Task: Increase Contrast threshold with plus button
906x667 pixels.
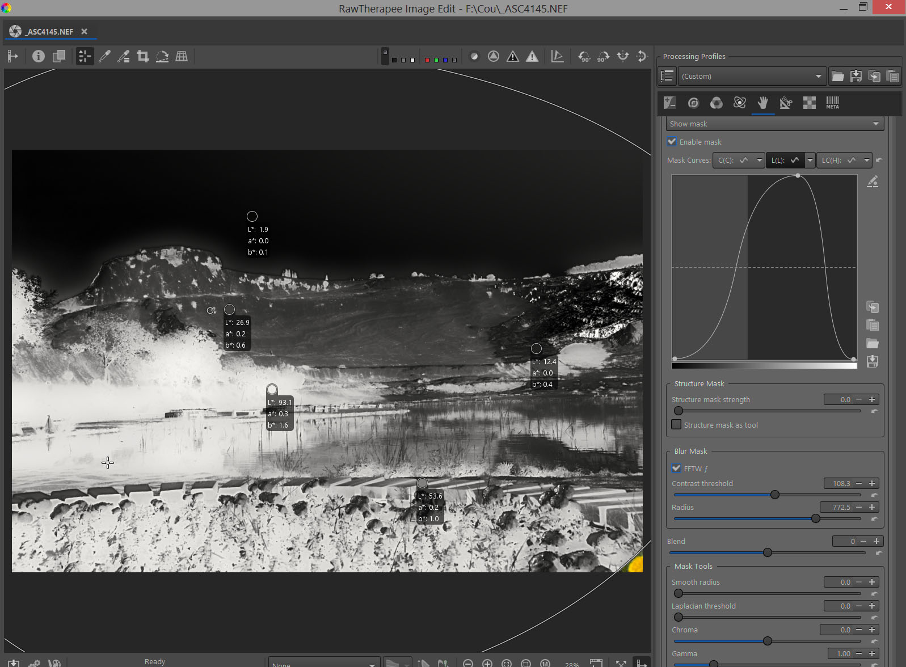Action: pos(872,483)
